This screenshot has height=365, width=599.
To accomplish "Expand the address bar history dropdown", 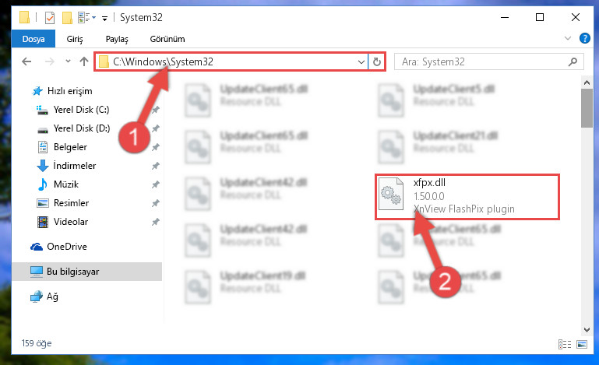I will pyautogui.click(x=361, y=61).
